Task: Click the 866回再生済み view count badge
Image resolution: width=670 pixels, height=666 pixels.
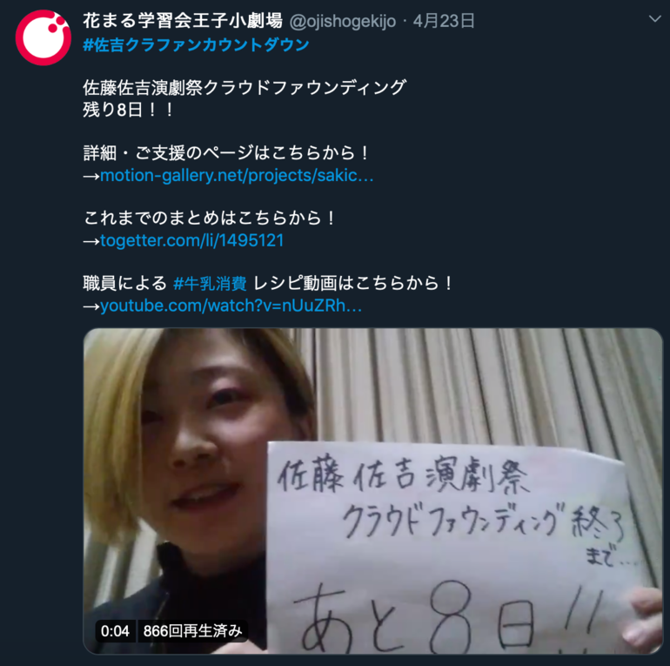Action: point(192,631)
